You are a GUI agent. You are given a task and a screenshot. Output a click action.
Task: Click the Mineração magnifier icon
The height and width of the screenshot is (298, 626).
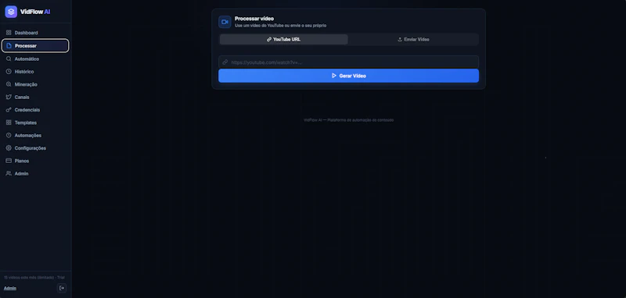(x=9, y=84)
